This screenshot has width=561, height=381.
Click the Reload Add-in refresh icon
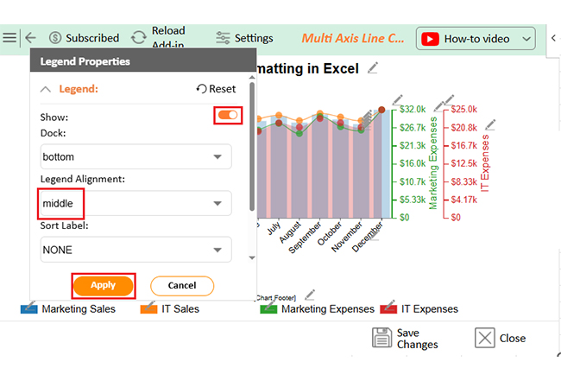pyautogui.click(x=138, y=38)
